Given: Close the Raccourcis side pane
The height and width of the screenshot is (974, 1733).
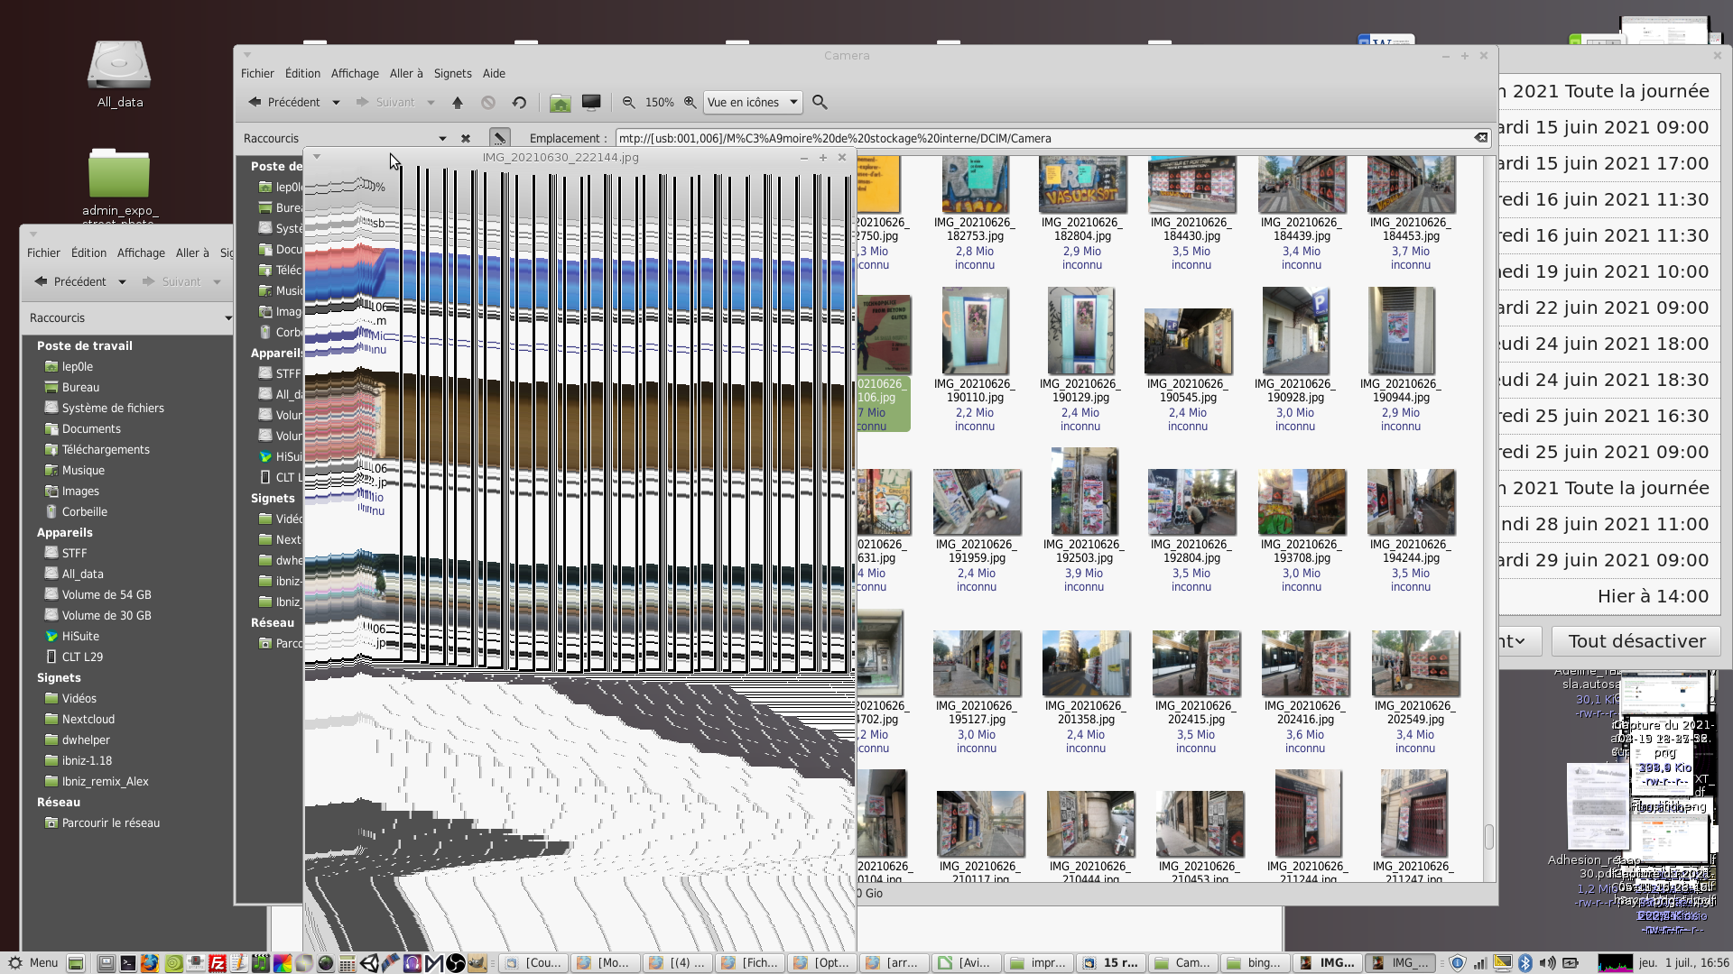Looking at the screenshot, I should pos(466,139).
